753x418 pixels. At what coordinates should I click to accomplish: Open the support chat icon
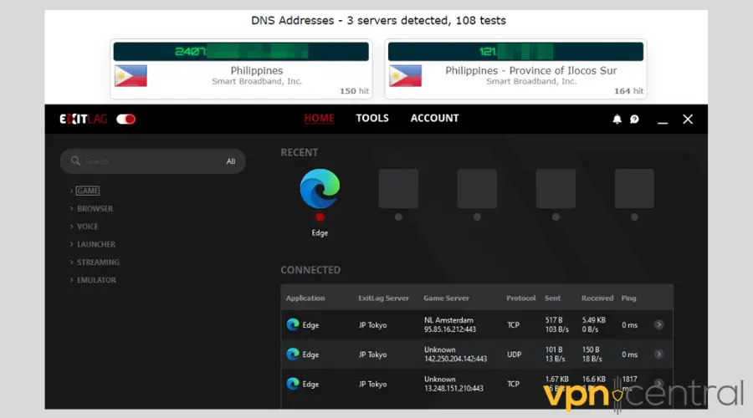coord(634,119)
